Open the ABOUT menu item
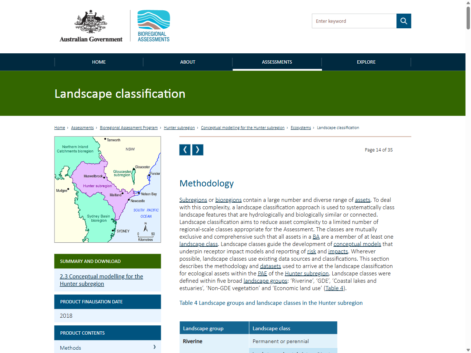This screenshot has height=353, width=471. (x=188, y=62)
